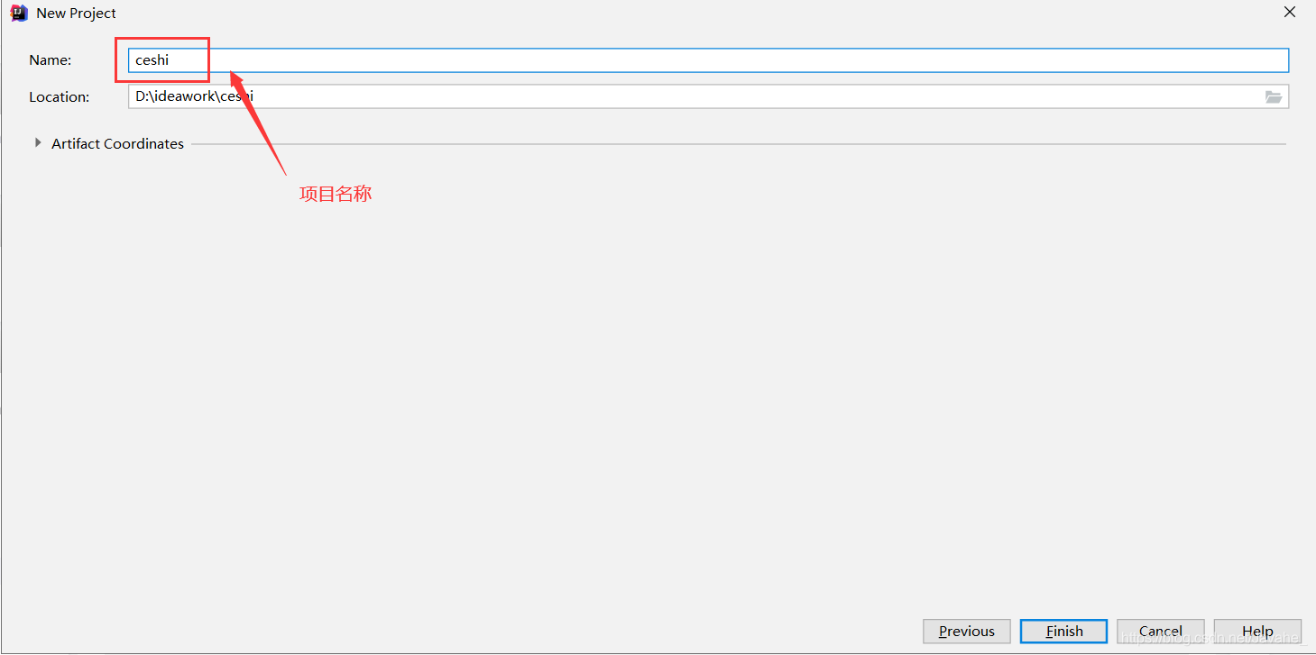Close the New Project window
The width and height of the screenshot is (1316, 655).
(1290, 12)
